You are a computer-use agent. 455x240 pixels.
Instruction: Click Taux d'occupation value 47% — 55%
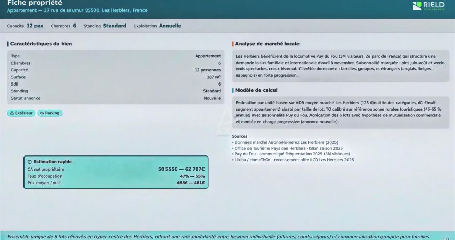point(192,176)
